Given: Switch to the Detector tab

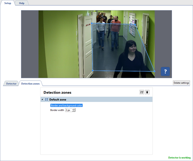Looking at the screenshot, I should (11, 84).
